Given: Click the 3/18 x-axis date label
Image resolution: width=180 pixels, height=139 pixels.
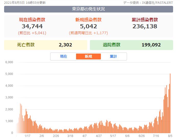Looking at the screenshot, I should click(x=70, y=136).
